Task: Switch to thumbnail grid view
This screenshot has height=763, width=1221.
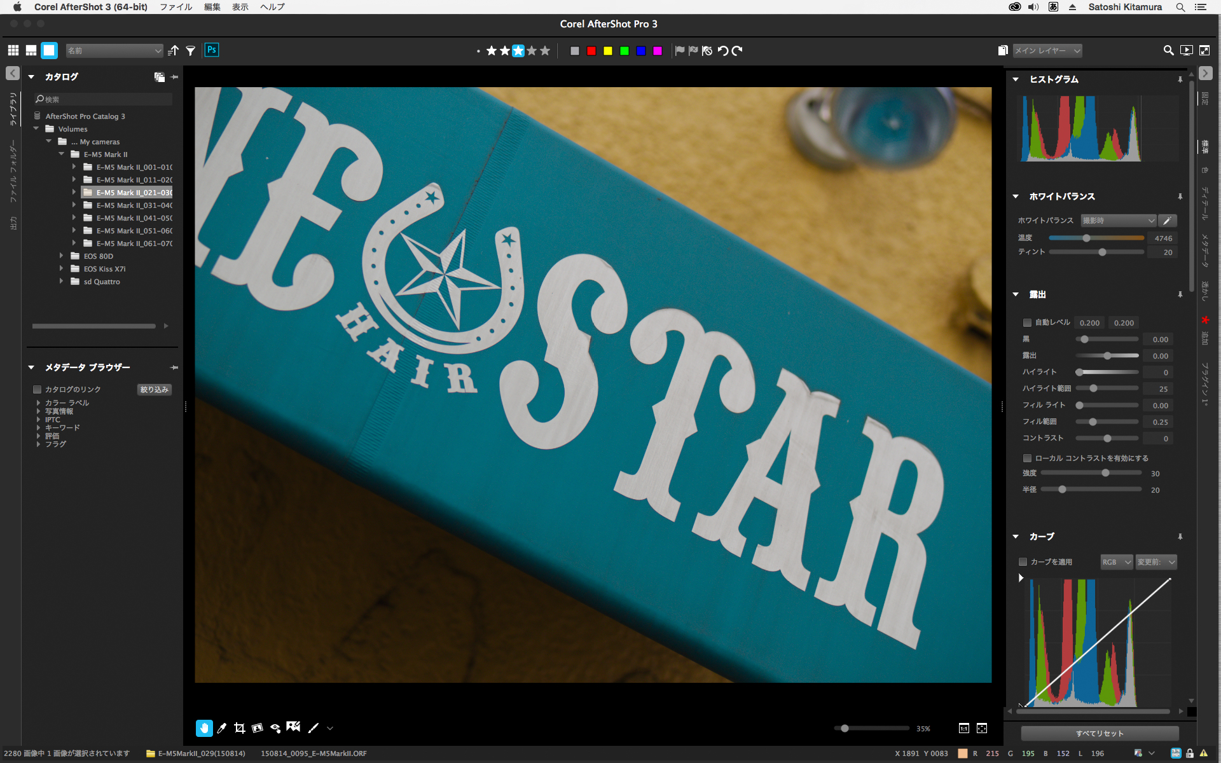Action: (13, 50)
